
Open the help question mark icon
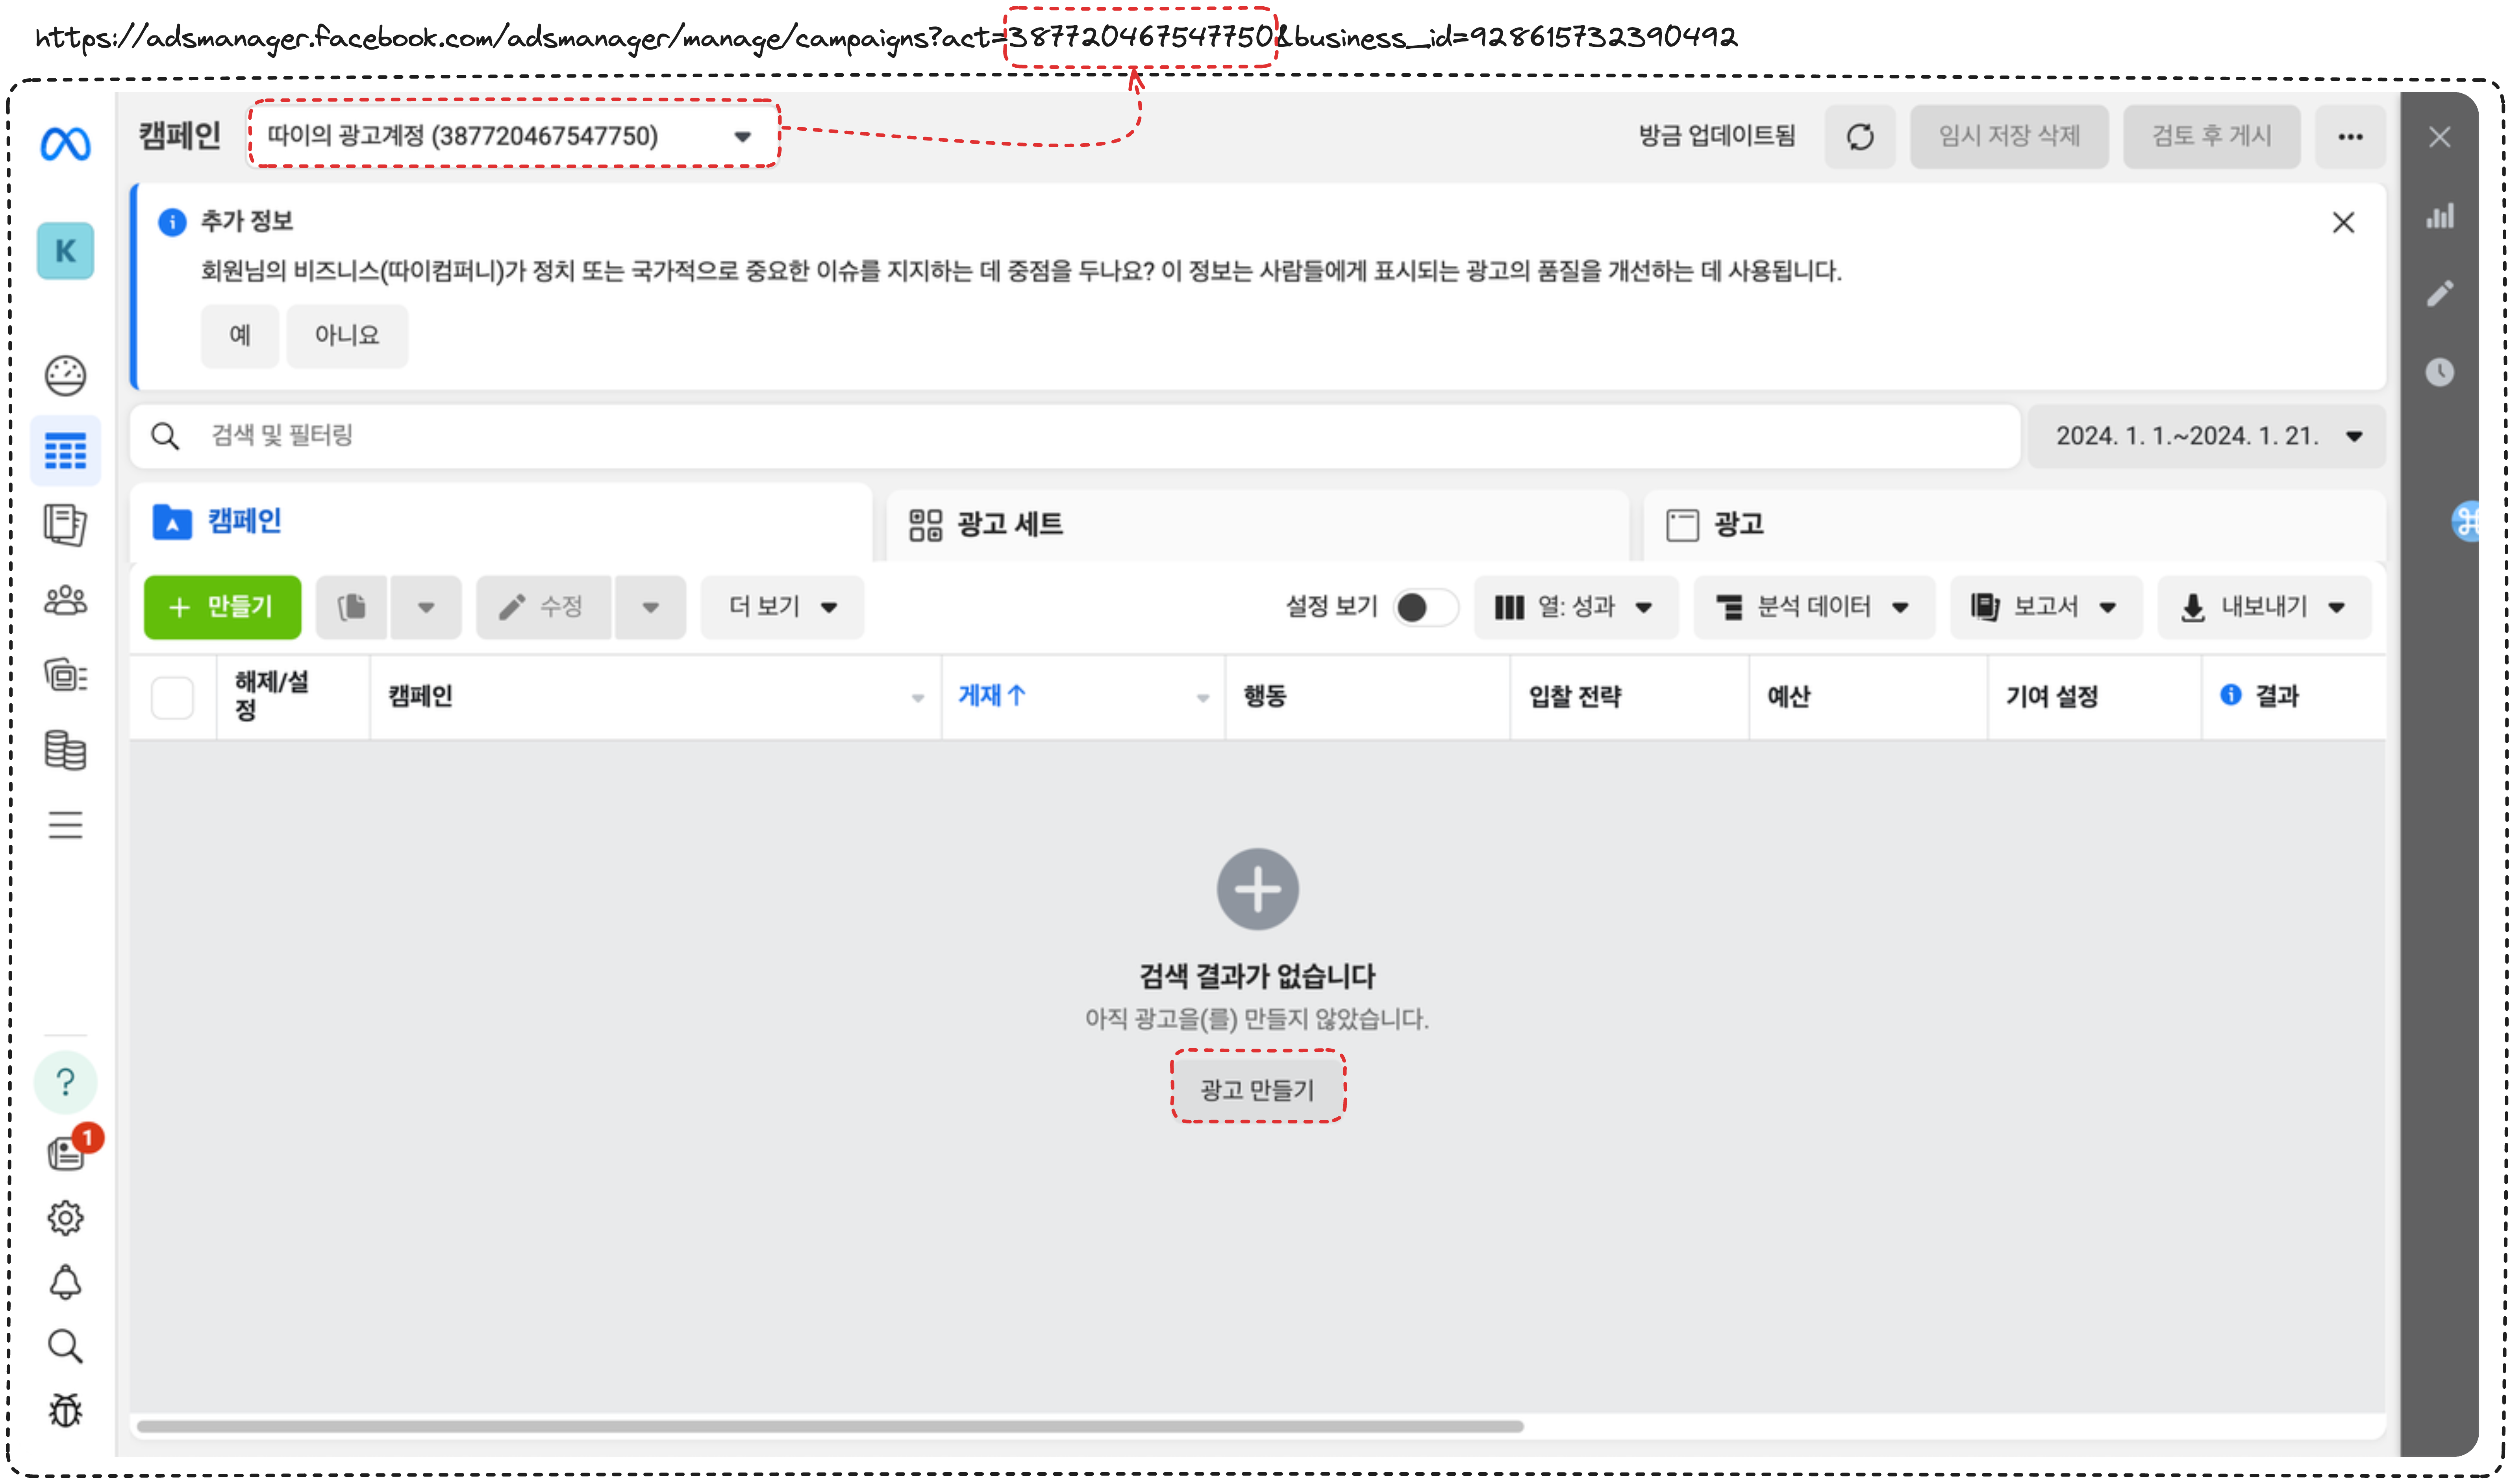coord(65,1082)
